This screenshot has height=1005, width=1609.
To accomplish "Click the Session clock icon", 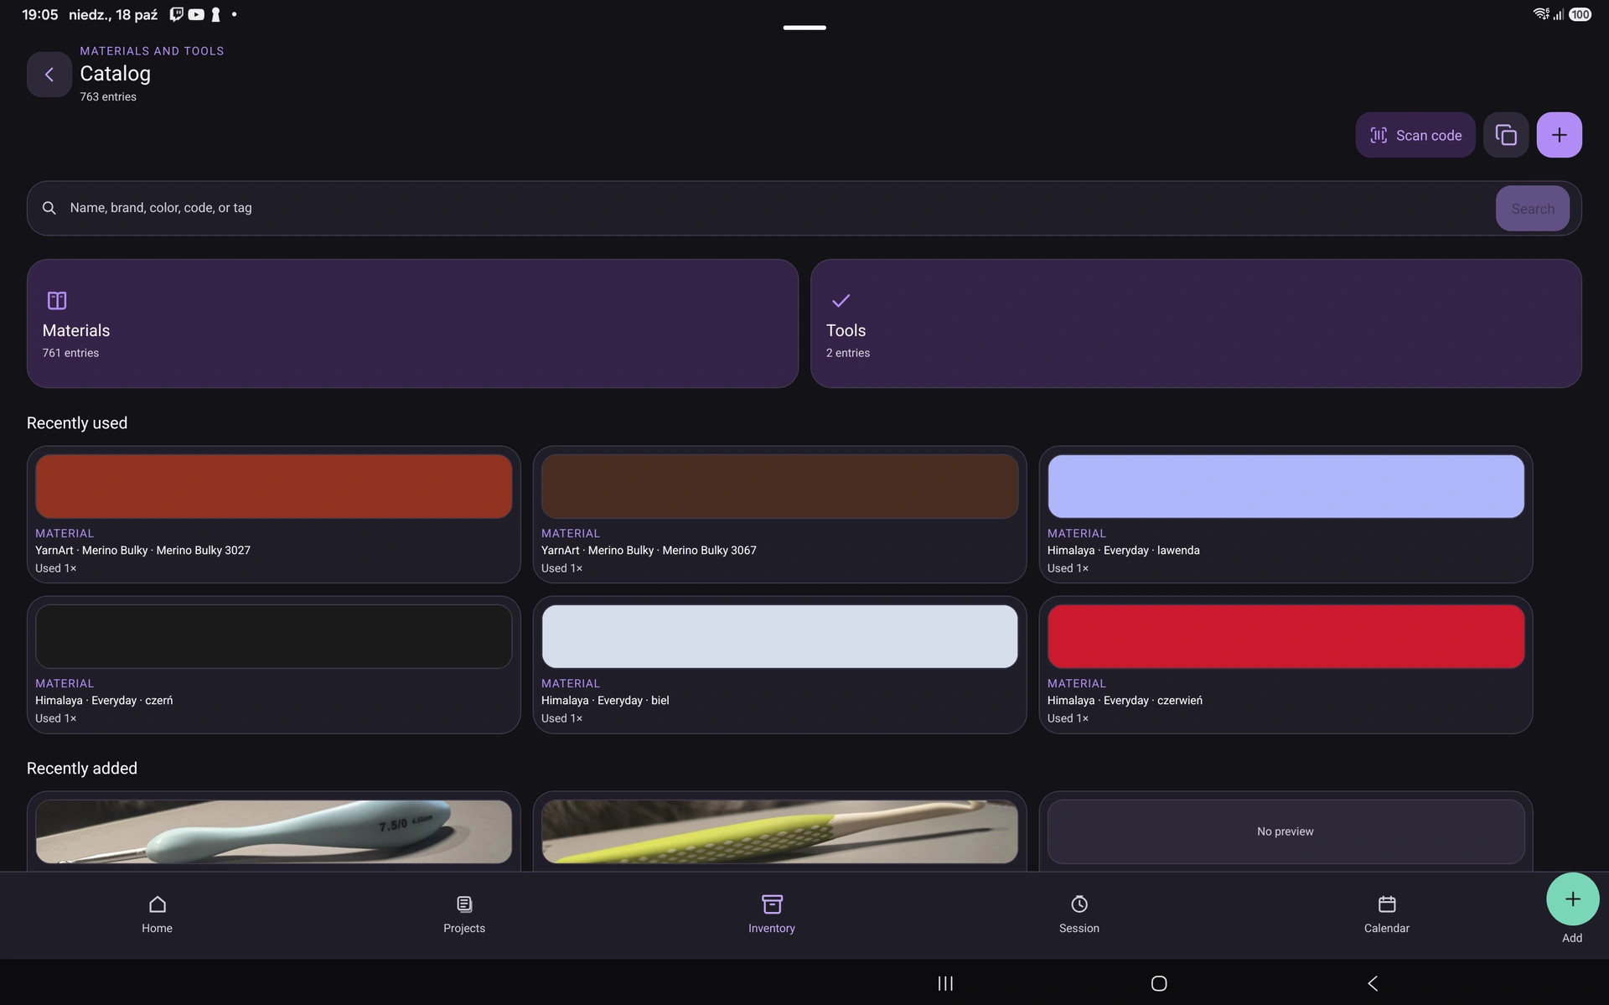I will pos(1079,904).
